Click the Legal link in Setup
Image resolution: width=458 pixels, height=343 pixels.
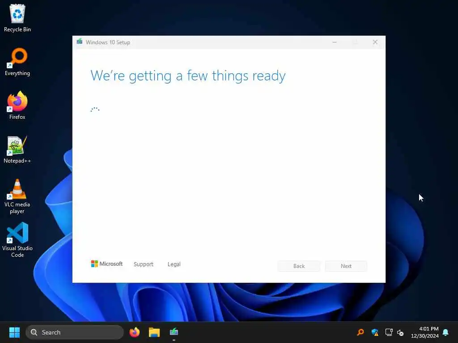coord(174,264)
